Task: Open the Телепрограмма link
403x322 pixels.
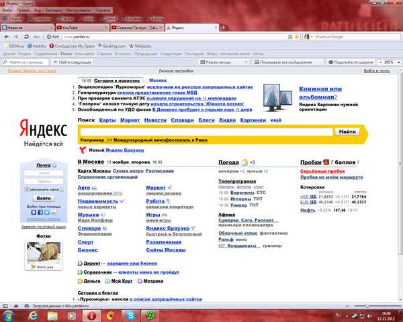Action: coord(237,181)
